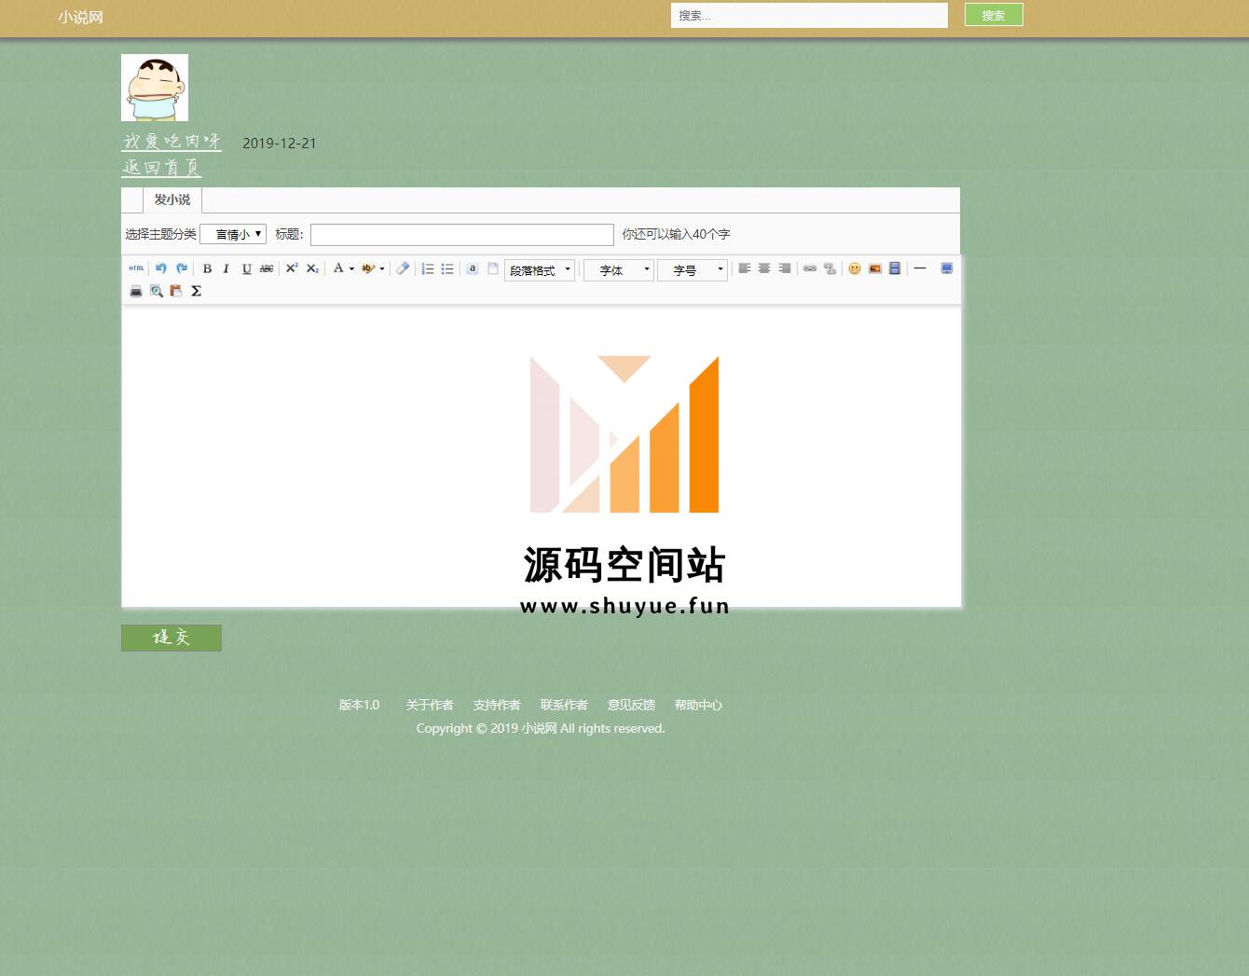Insert numbered list
The image size is (1249, 976).
click(x=427, y=268)
